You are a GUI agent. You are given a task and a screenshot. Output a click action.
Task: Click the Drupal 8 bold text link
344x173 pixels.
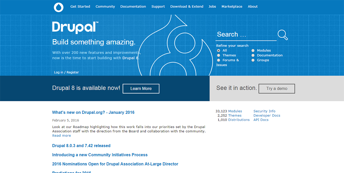point(130,58)
